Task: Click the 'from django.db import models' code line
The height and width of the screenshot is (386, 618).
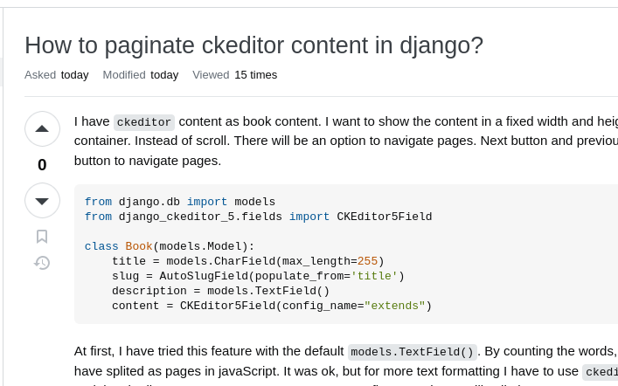Action: [x=180, y=202]
